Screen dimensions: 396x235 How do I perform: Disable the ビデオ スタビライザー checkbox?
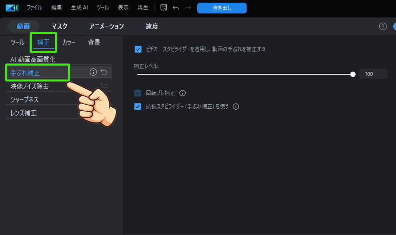click(138, 49)
